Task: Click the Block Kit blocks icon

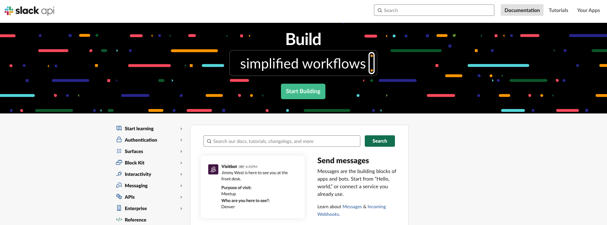Action: pos(119,163)
